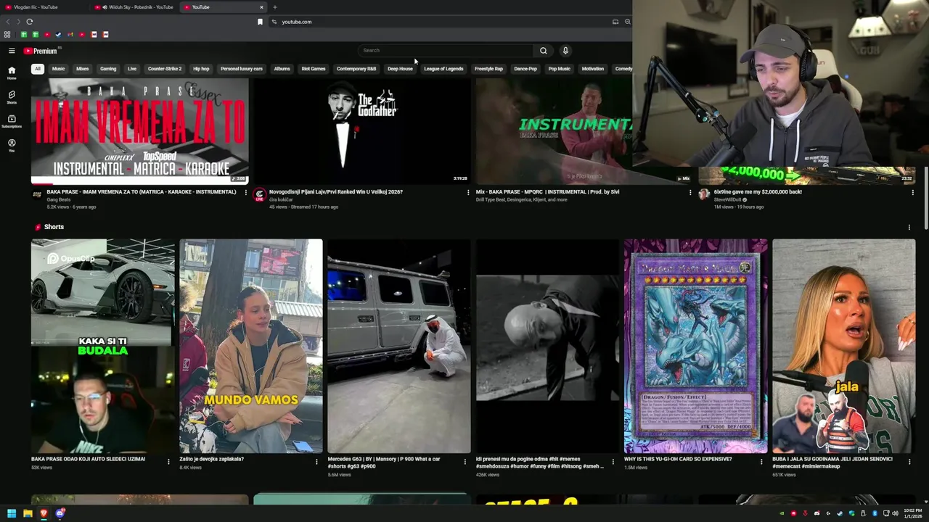
Task: Play the black-and-white bald man short
Action: coord(547,346)
